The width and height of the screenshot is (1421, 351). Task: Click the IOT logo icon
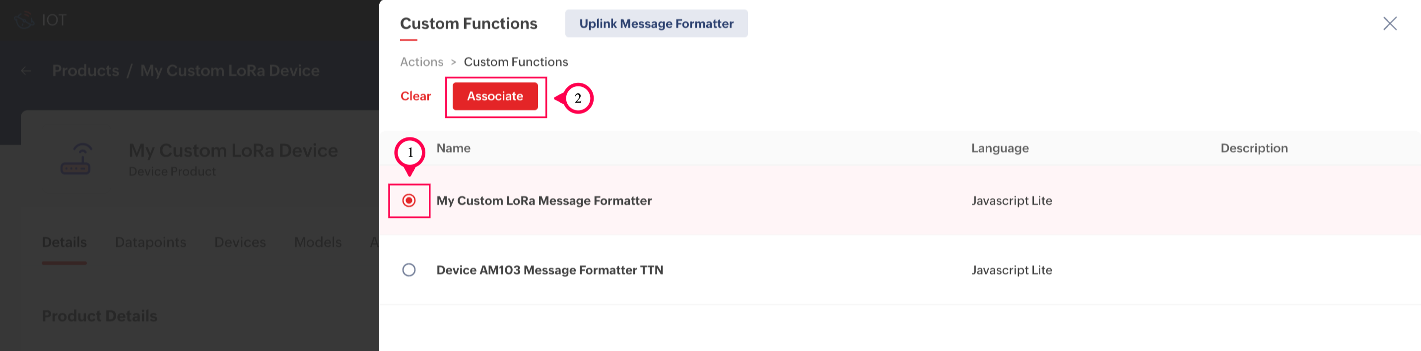tap(24, 20)
